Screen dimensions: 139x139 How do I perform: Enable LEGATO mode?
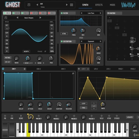click(130, 117)
